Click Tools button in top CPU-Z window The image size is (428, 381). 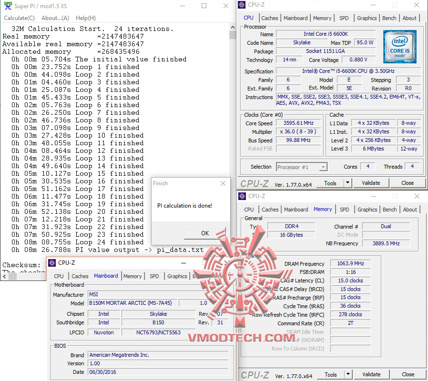pos(330,183)
